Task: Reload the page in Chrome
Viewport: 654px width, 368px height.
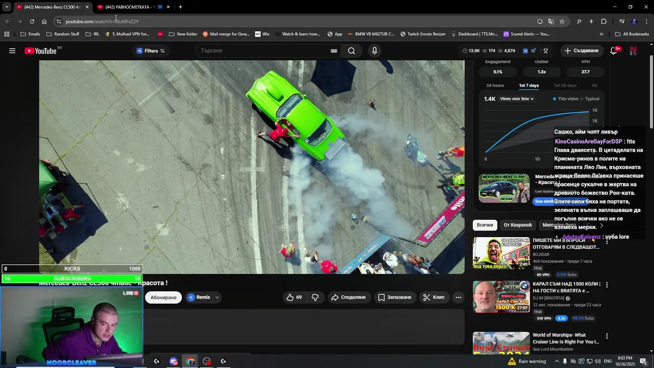Action: (32, 21)
